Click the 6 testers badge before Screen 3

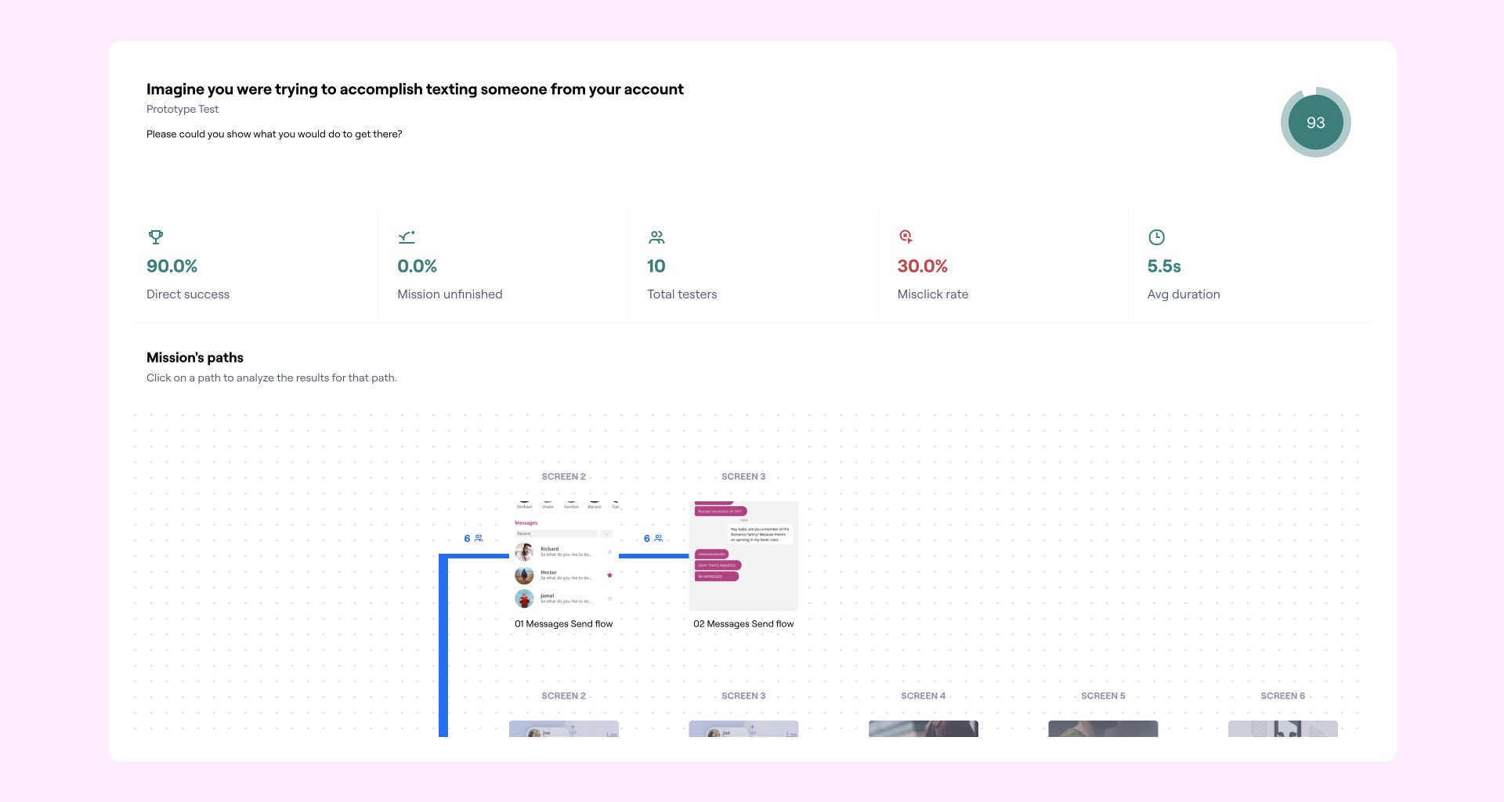[652, 538]
